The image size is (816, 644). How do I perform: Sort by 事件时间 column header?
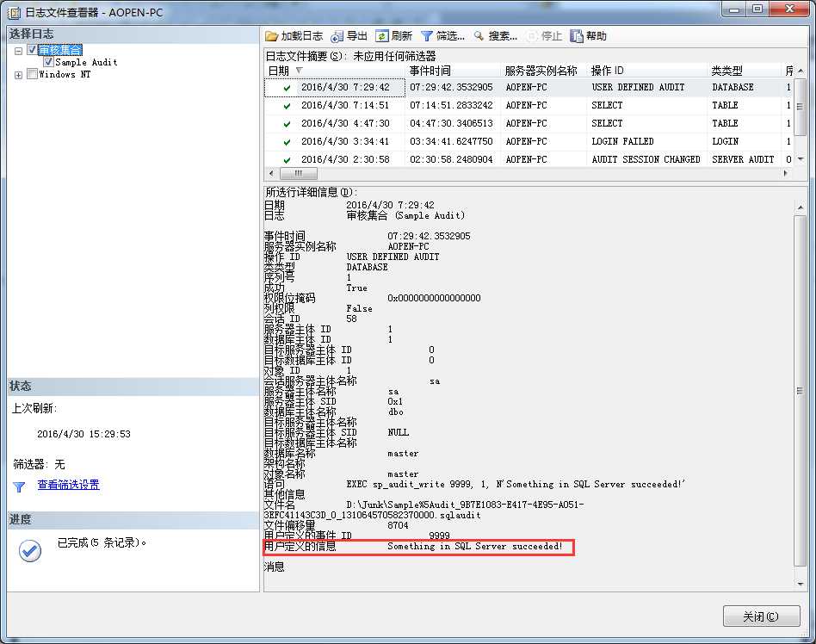(453, 71)
